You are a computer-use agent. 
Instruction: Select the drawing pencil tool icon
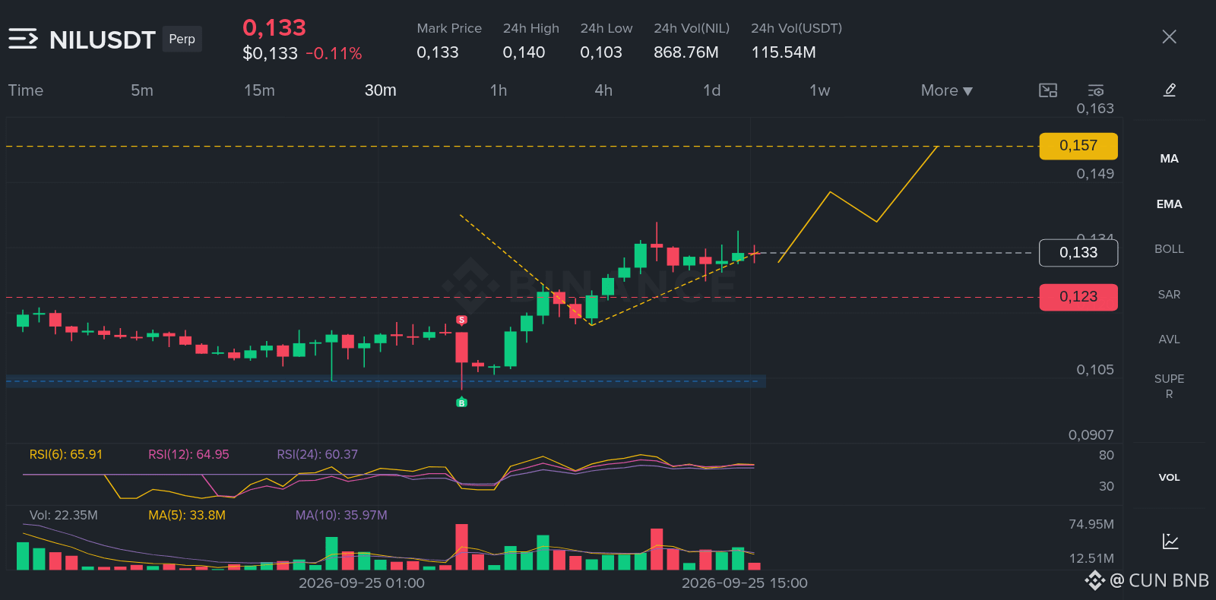1170,90
